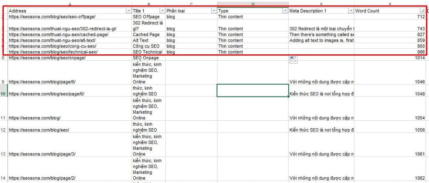
Task: Select the word count value 1062
Action: pos(420,178)
